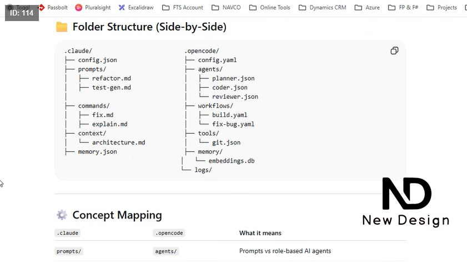The image size is (467, 264).
Task: Click the Folder Structure (Side-by-Side) heading
Action: pyautogui.click(x=149, y=27)
